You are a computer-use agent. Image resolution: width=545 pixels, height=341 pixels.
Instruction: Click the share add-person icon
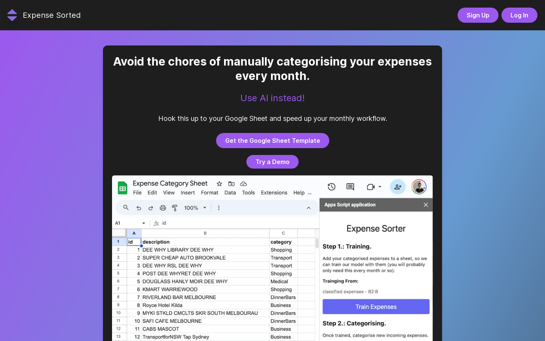pyautogui.click(x=398, y=187)
